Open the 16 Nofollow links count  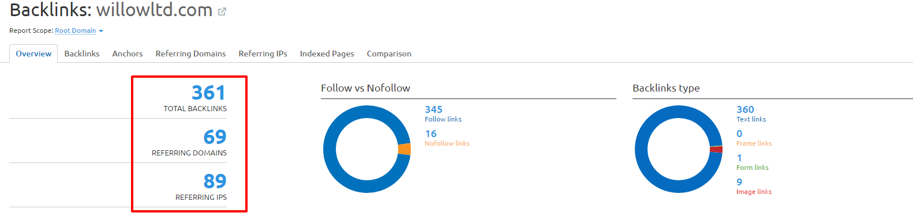pos(431,134)
